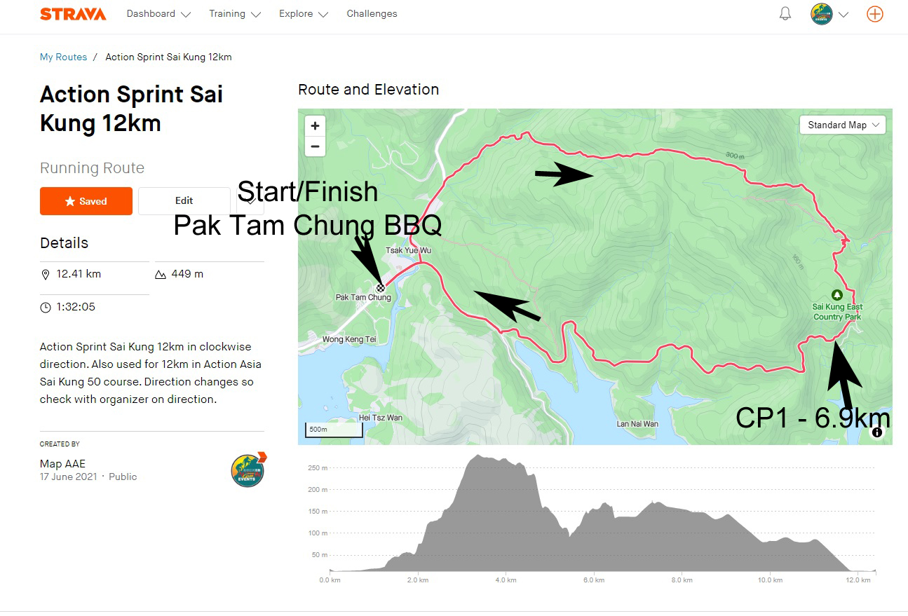Expand the Dashboard menu
The width and height of the screenshot is (908, 616).
pyautogui.click(x=158, y=14)
